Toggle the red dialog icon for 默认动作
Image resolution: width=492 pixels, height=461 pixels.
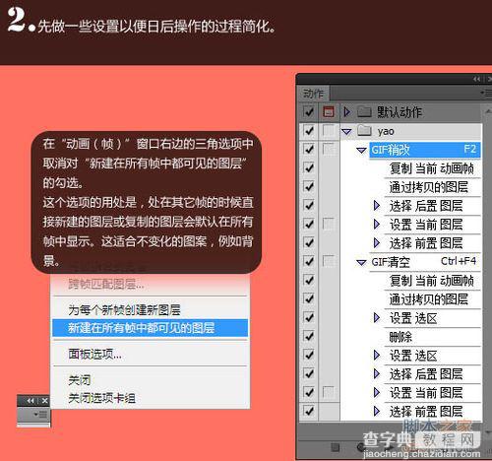pos(329,111)
